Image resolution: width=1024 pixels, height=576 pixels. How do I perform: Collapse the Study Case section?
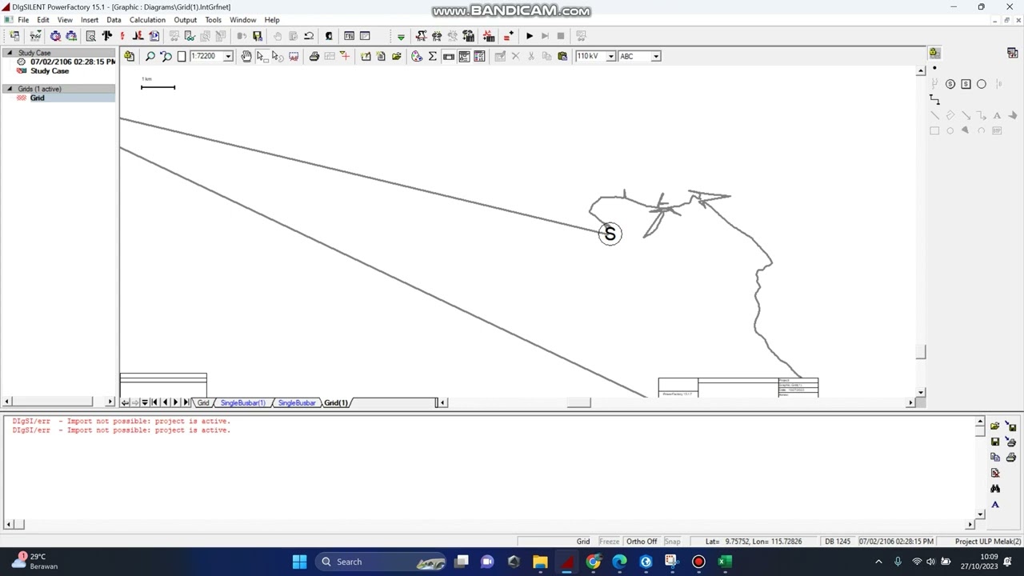(10, 53)
